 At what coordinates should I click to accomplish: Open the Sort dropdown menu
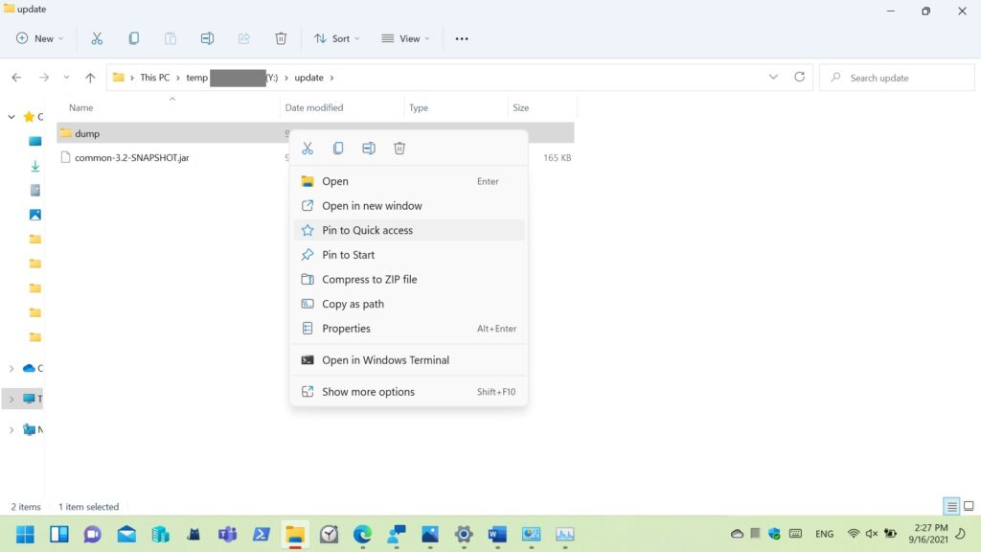[x=337, y=38]
